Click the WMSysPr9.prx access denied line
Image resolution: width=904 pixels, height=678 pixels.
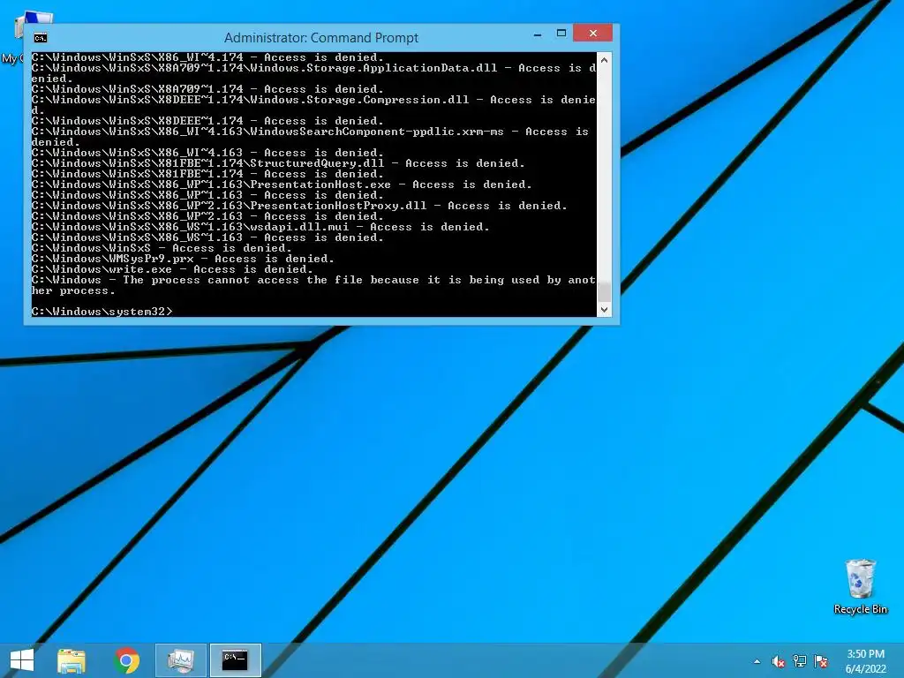pos(183,259)
